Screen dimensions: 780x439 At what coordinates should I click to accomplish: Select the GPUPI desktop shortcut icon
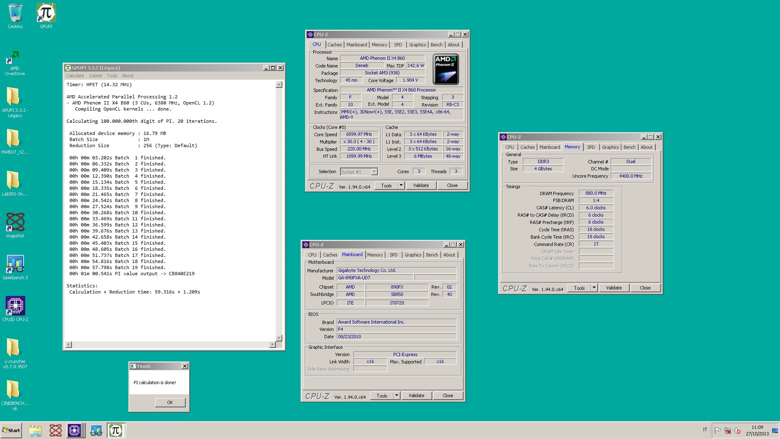(x=46, y=16)
